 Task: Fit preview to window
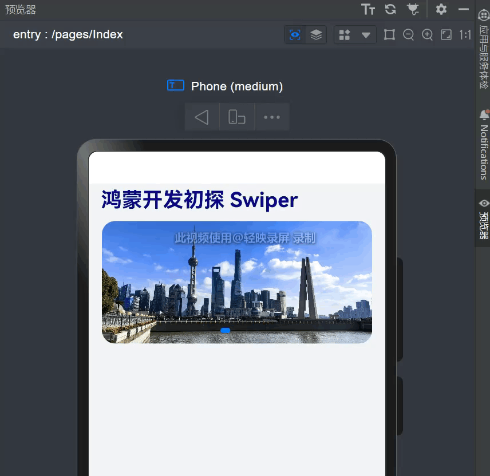tap(446, 35)
